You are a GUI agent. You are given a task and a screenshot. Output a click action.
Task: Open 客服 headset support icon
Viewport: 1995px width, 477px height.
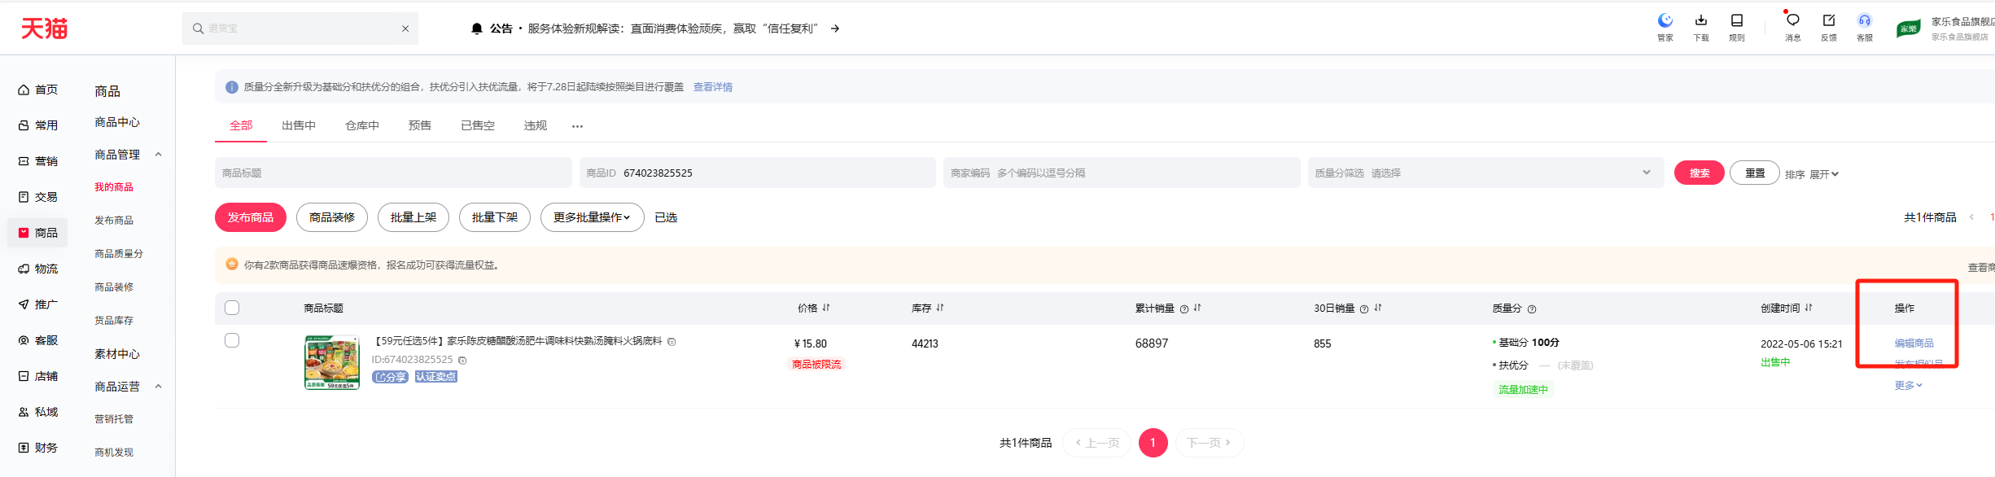point(1865,20)
